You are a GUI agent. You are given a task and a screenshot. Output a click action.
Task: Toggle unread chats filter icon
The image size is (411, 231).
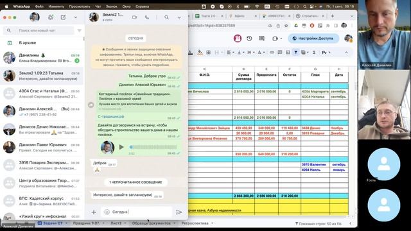(80, 31)
